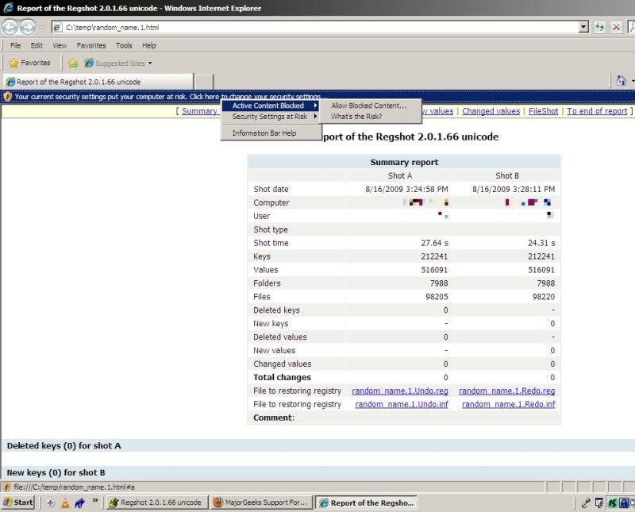The width and height of the screenshot is (635, 512).
Task: Switch to MajorGeeks Support taskbar window
Action: point(260,502)
